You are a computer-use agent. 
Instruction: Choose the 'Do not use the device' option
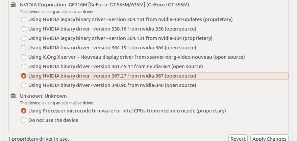pos(24,120)
